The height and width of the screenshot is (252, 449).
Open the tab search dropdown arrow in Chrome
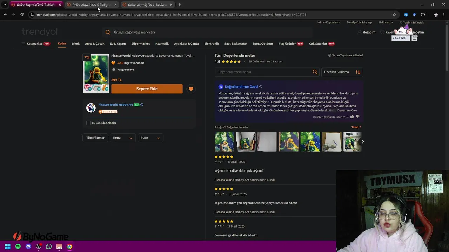pos(4,5)
